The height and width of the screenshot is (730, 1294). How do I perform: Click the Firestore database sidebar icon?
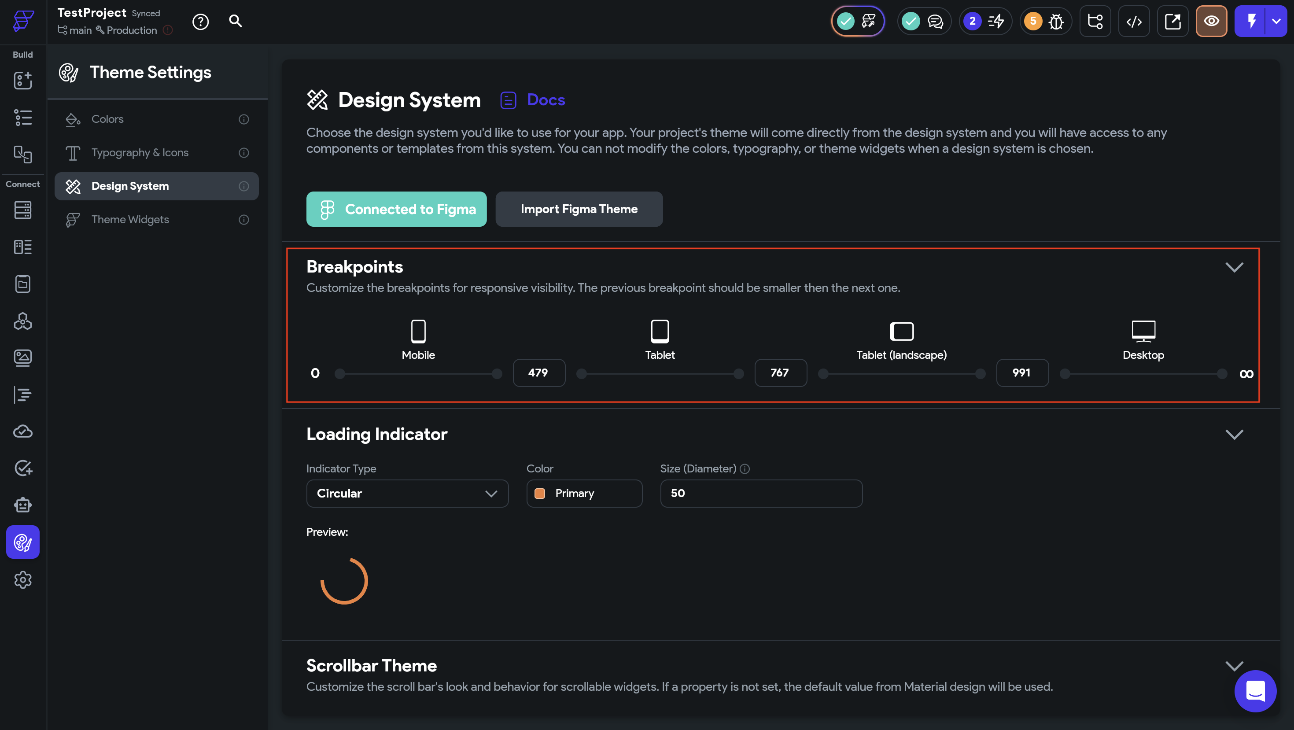coord(22,210)
